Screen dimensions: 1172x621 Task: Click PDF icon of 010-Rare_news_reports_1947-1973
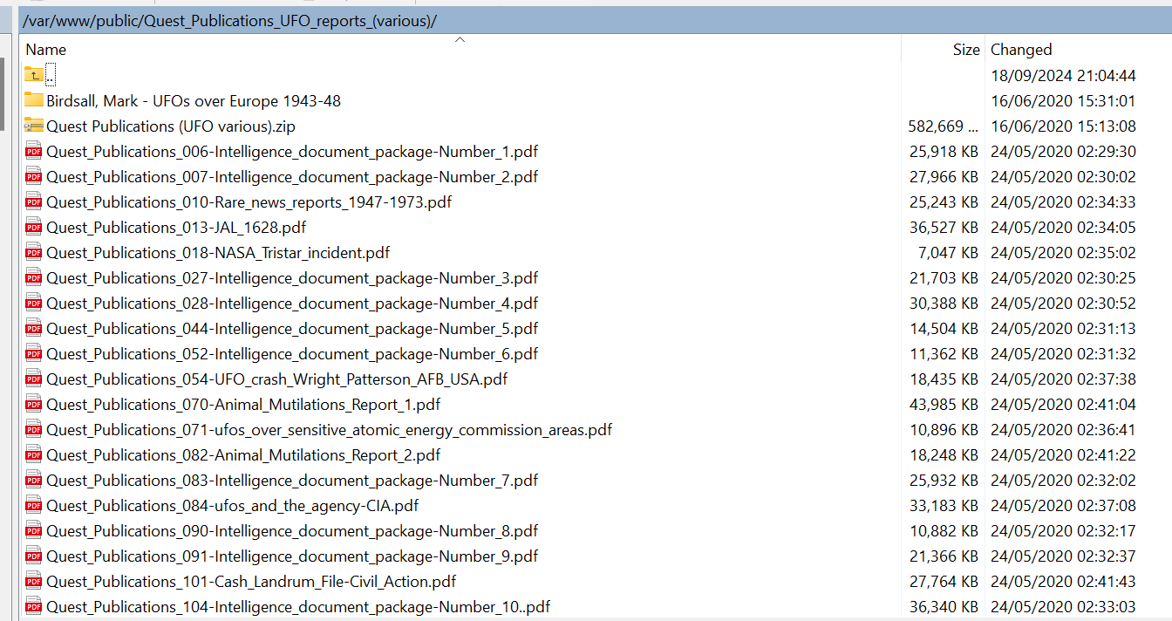coord(34,201)
